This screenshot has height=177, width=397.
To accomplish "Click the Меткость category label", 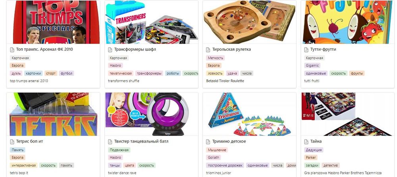I will pyautogui.click(x=216, y=58).
